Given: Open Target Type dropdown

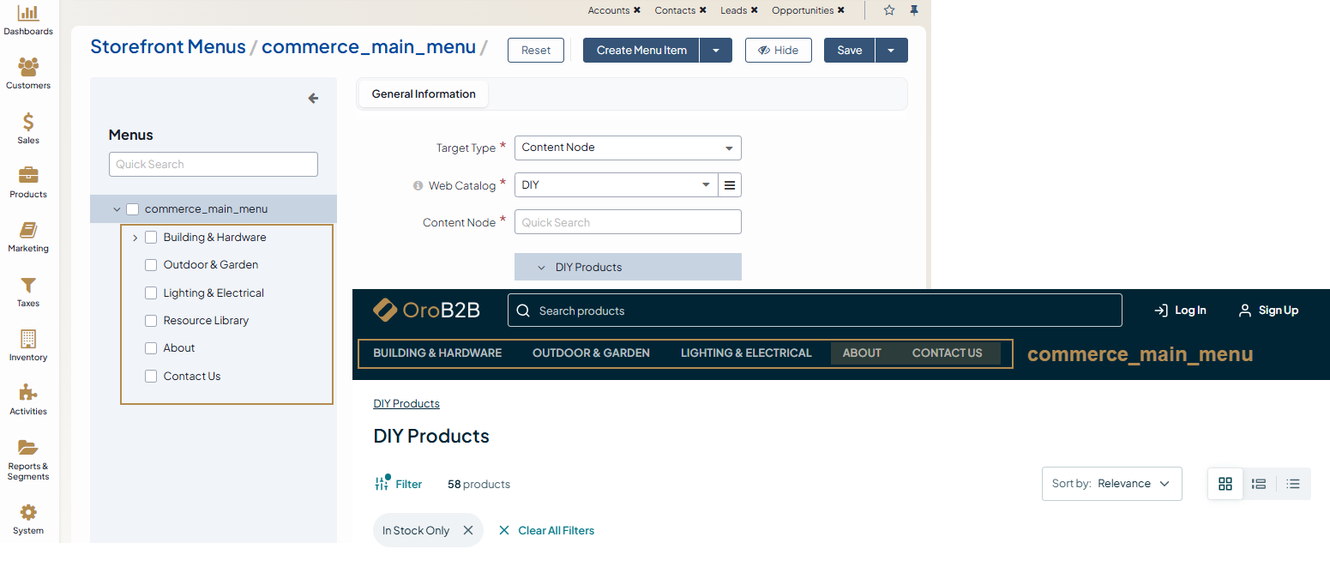Looking at the screenshot, I should click(x=628, y=148).
